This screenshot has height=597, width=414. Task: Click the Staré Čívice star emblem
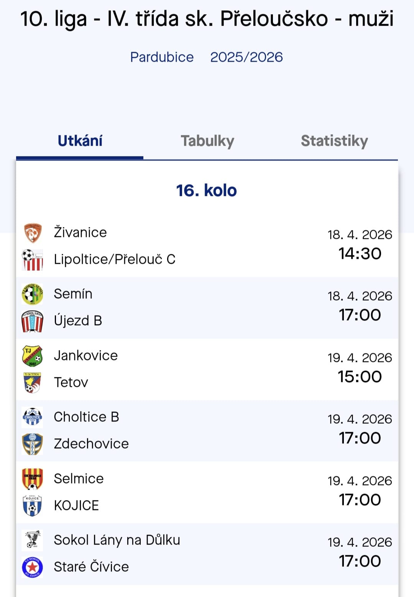33,567
